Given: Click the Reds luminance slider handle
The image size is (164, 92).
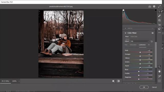Looking at the screenshot, I should pos(140,52).
